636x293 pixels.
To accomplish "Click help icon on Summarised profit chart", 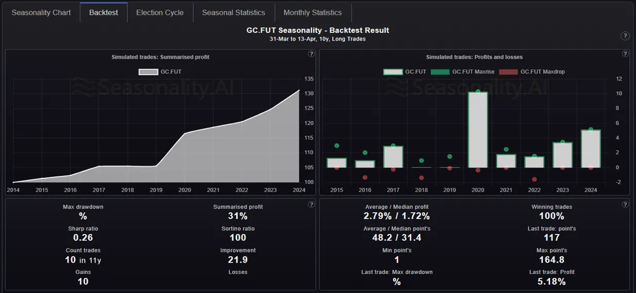I will click(x=311, y=54).
